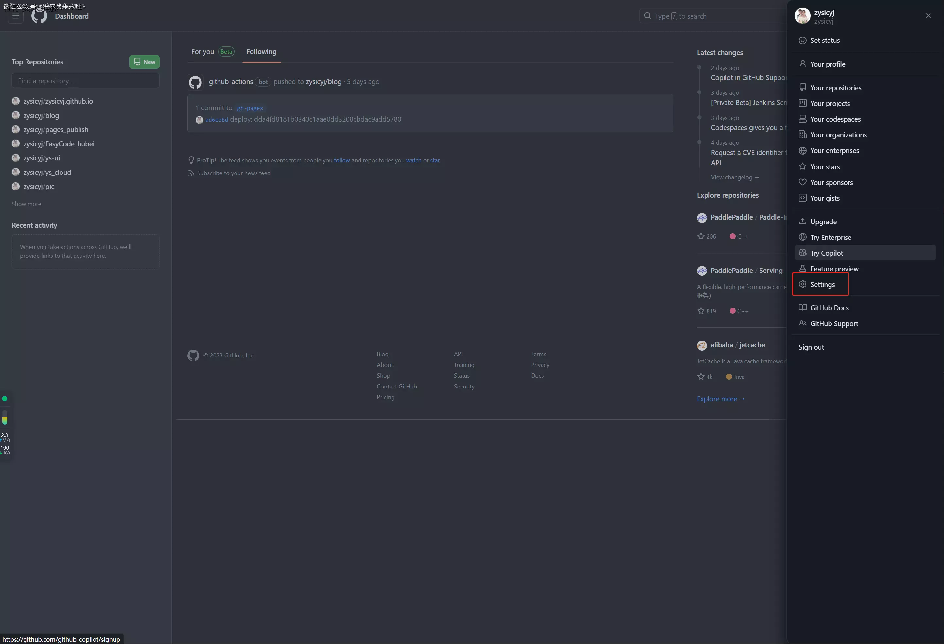Click the smiley Set status icon
Screen dimensions: 944x644
(x=802, y=41)
